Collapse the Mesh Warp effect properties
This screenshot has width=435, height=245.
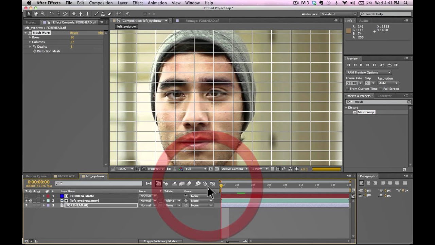click(25, 33)
